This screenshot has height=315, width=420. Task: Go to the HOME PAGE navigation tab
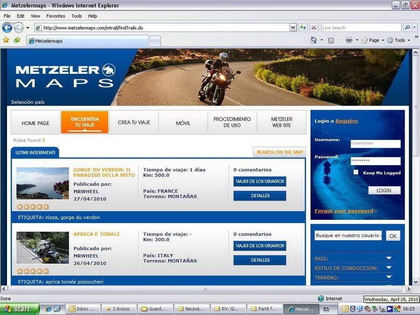[x=35, y=123]
